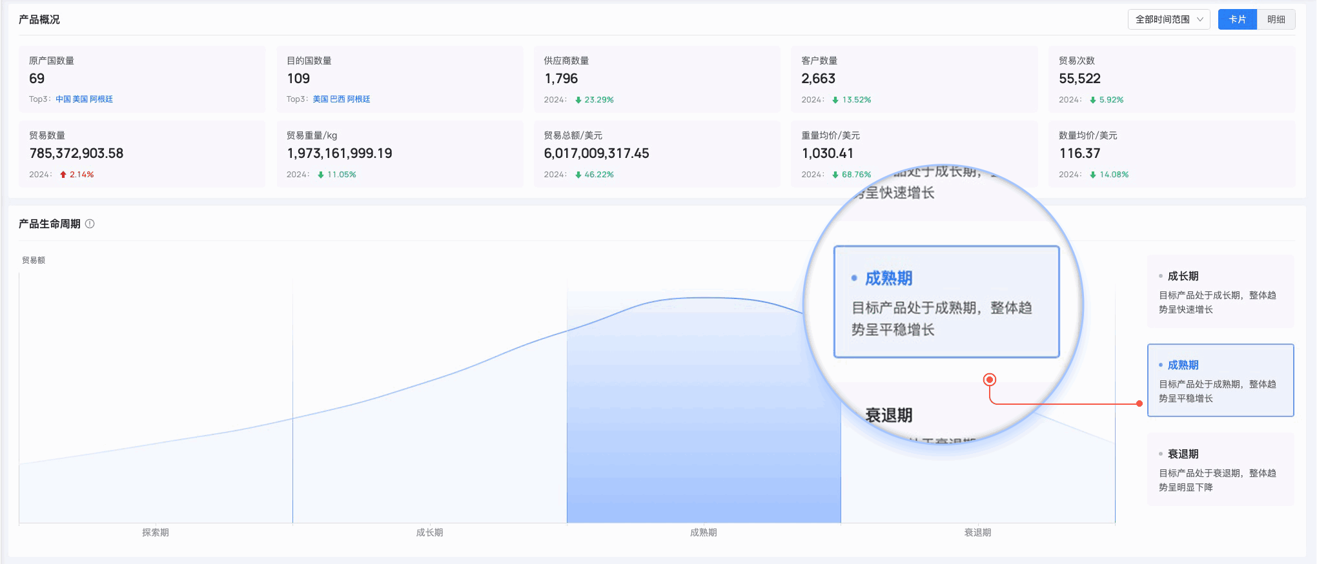This screenshot has height=564, width=1317.
Task: Open 巴西 link under 目的国数量
Action: (x=338, y=99)
